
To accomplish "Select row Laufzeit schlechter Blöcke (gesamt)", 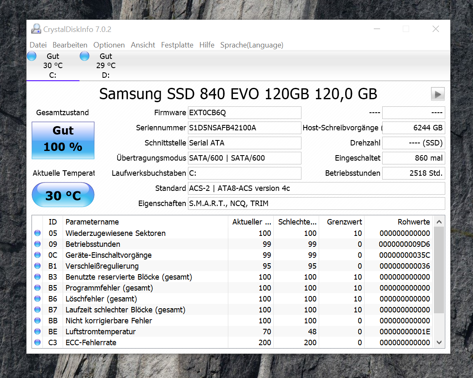I will 233,309.
